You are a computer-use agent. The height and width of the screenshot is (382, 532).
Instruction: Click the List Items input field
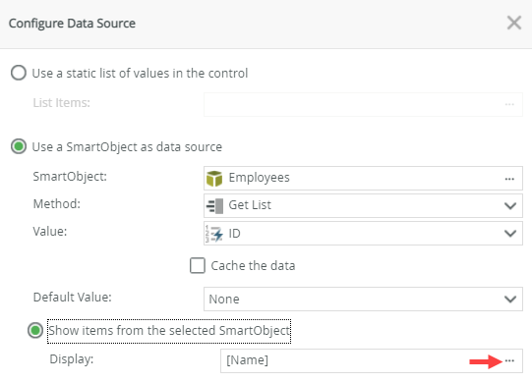[363, 104]
